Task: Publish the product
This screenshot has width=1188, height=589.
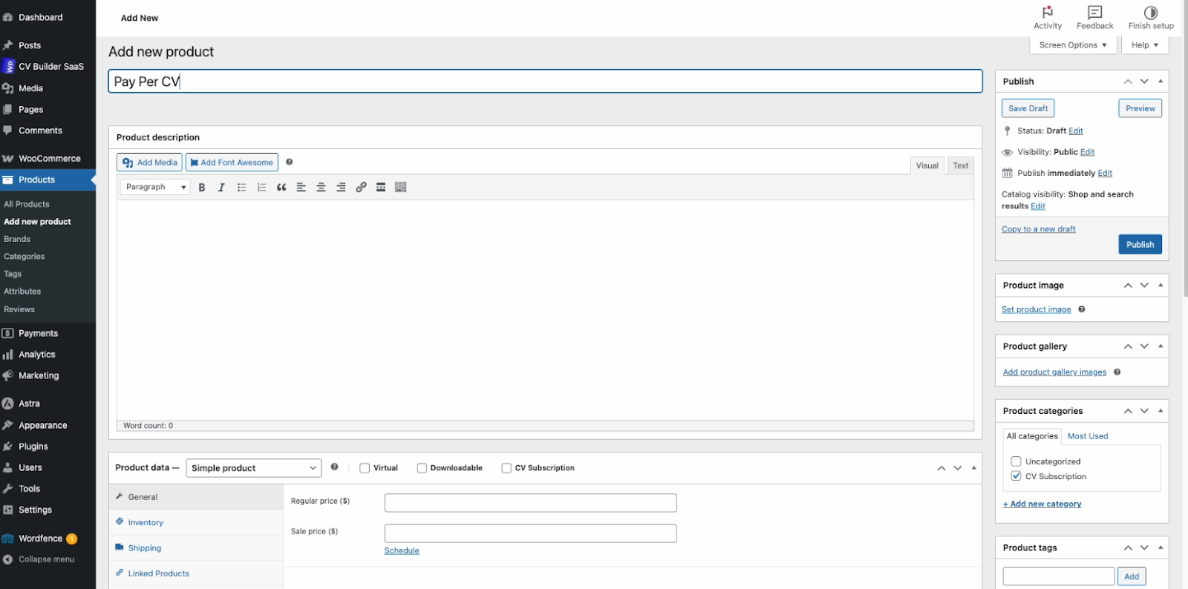Action: click(x=1140, y=245)
